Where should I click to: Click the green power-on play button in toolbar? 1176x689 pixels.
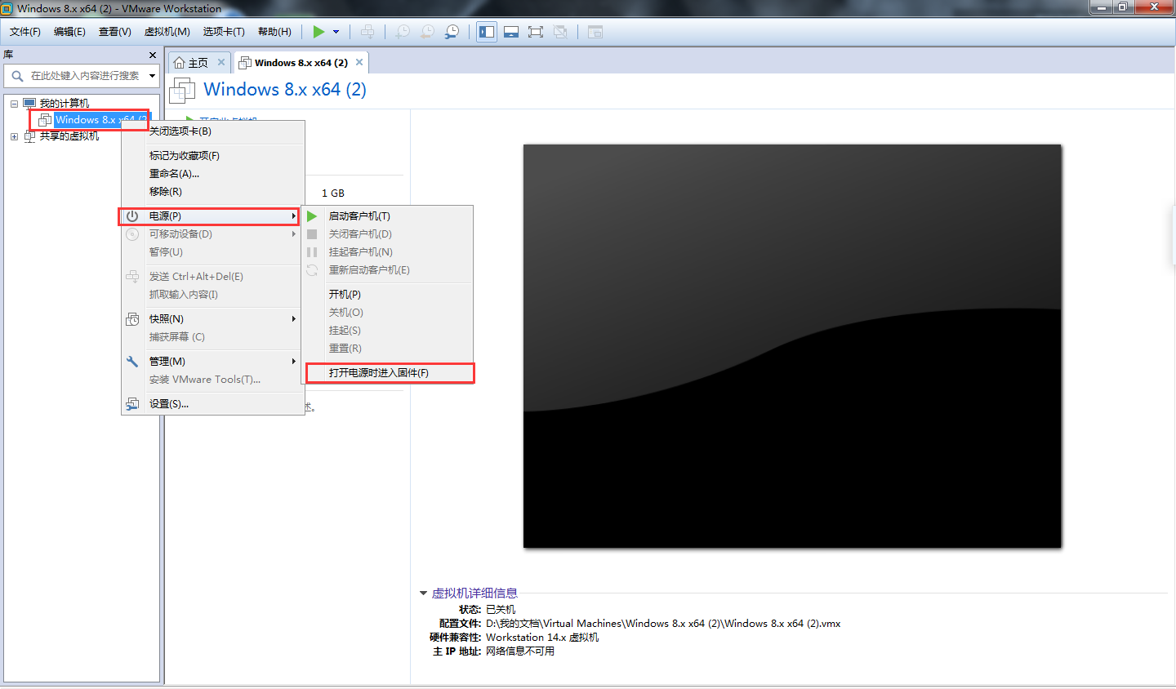click(x=318, y=32)
